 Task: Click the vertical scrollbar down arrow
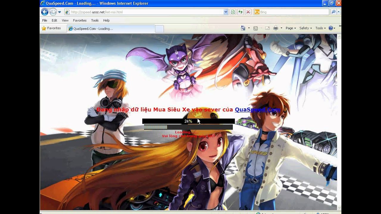pyautogui.click(x=339, y=207)
